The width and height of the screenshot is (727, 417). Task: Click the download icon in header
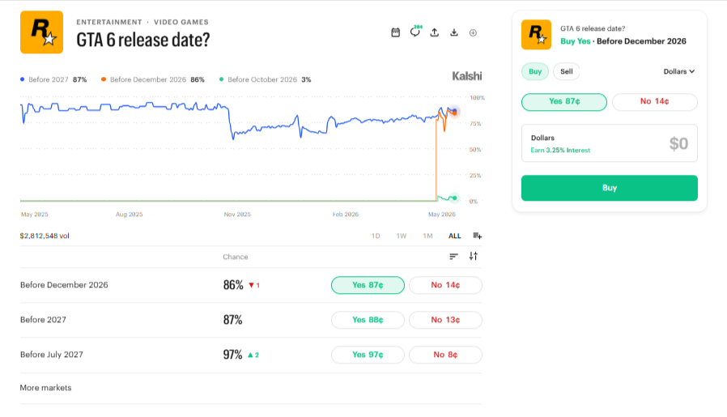pos(454,32)
